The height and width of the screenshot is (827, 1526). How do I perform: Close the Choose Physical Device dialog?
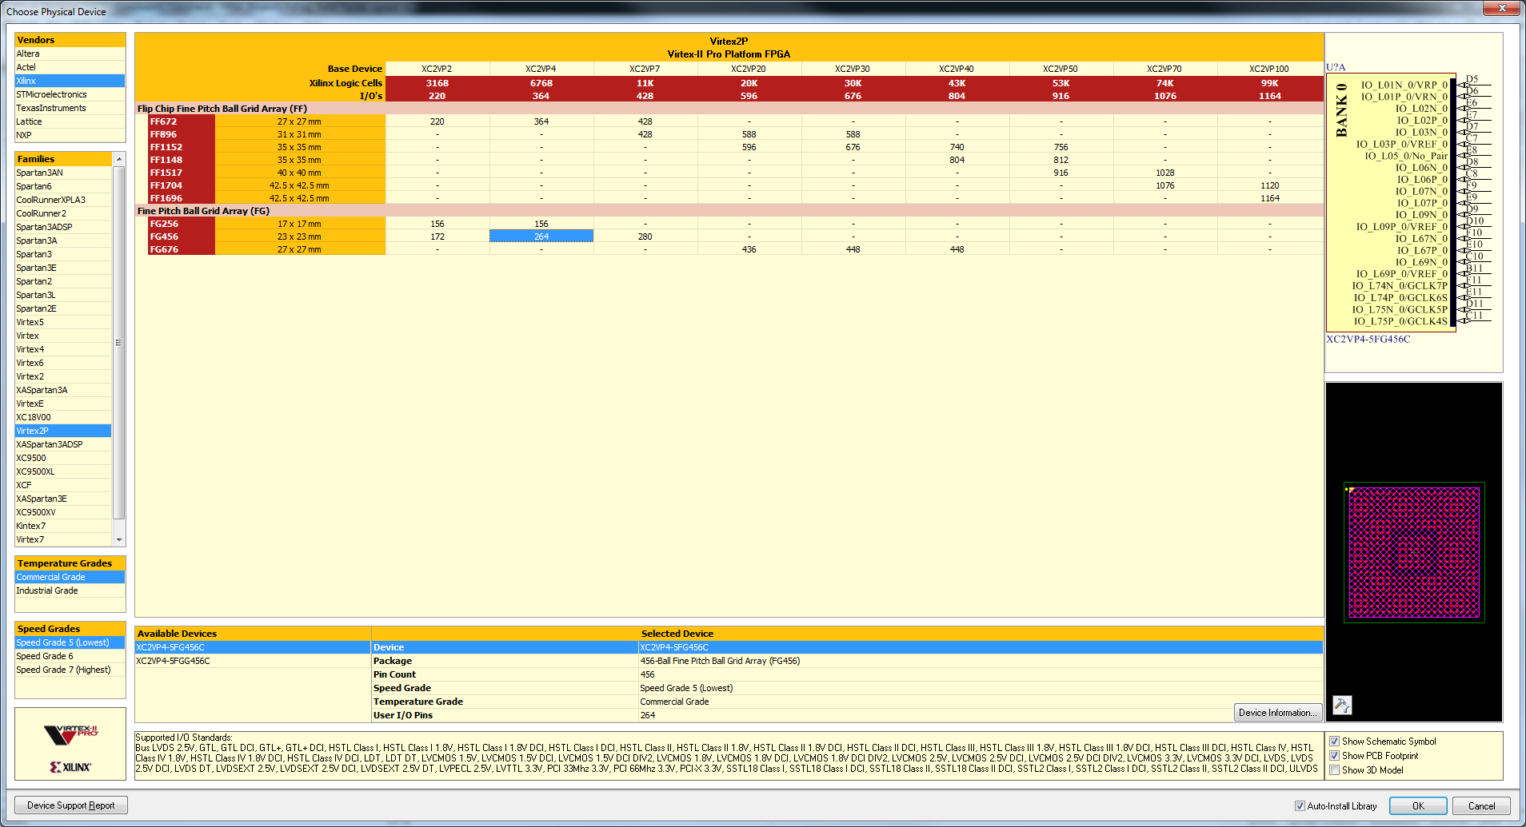[1501, 8]
